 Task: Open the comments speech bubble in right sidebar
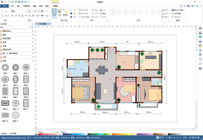pyautogui.click(x=200, y=64)
